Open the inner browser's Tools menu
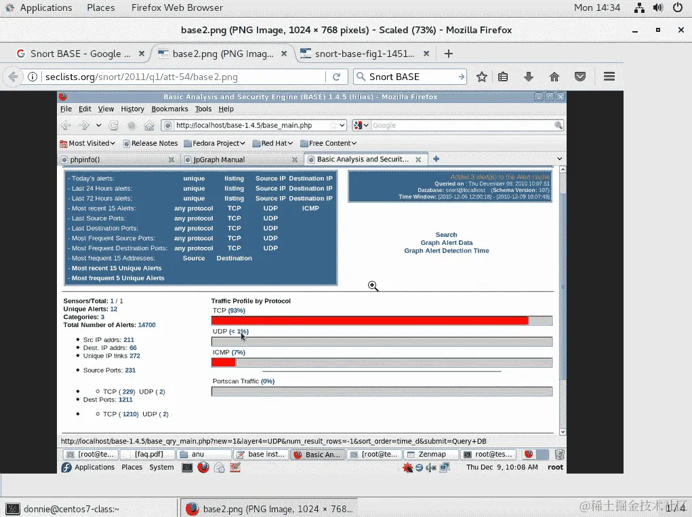 [203, 109]
